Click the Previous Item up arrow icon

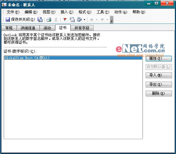(92, 19)
